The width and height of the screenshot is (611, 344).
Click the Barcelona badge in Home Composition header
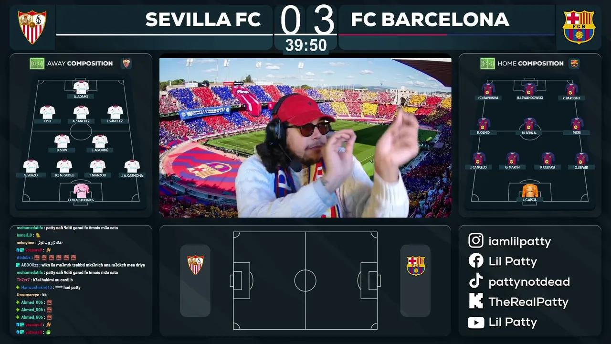574,64
